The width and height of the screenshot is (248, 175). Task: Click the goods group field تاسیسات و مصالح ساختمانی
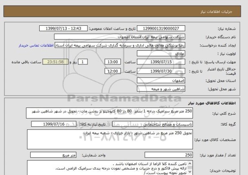[152, 124]
